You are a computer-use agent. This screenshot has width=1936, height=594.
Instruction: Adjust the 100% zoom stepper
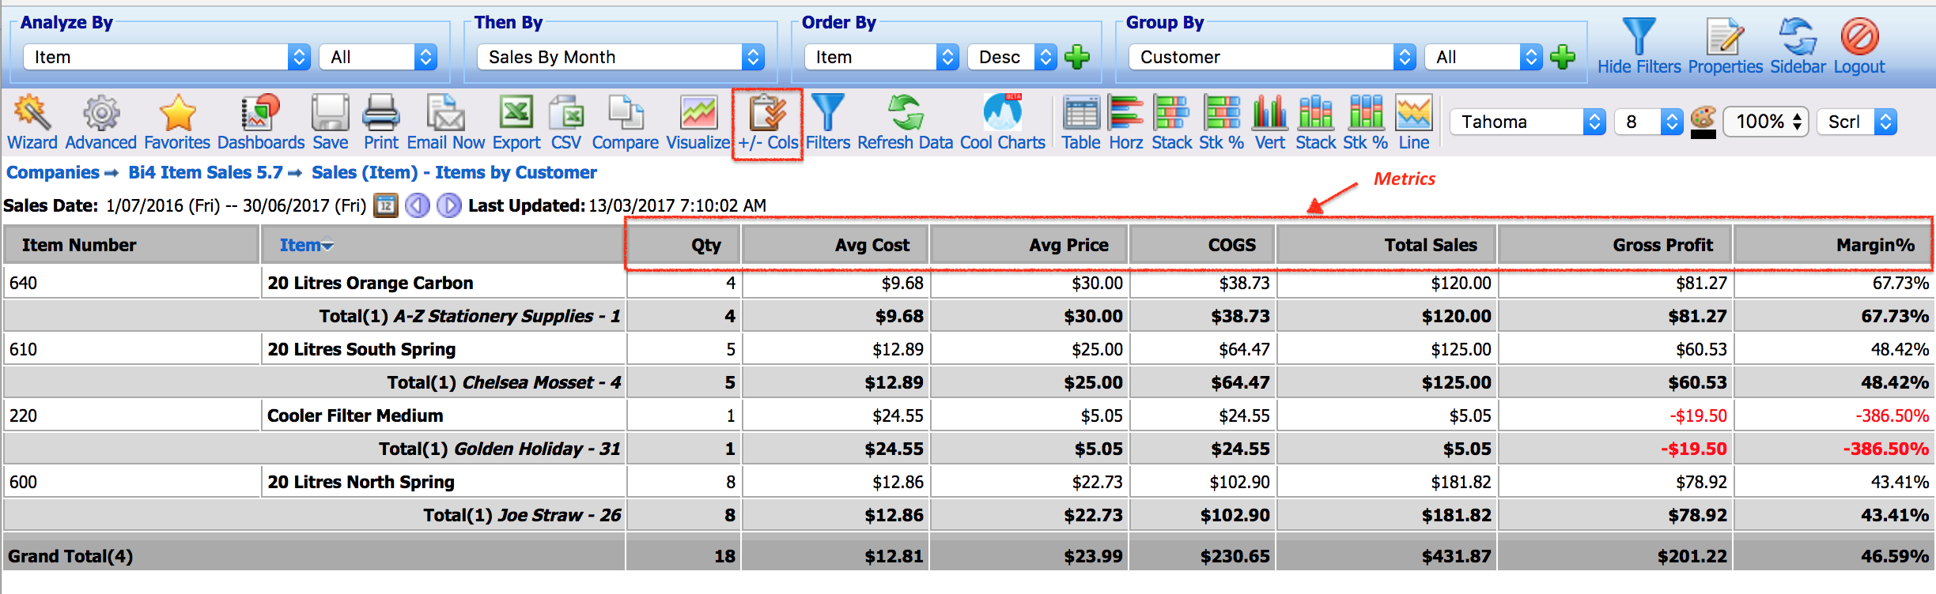pos(1766,122)
